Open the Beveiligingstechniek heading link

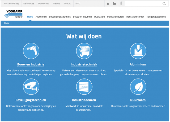31,100
